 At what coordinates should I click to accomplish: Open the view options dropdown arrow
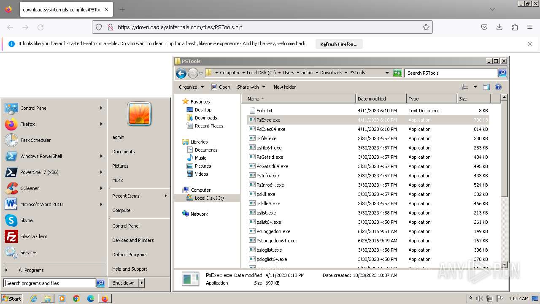[x=475, y=87]
